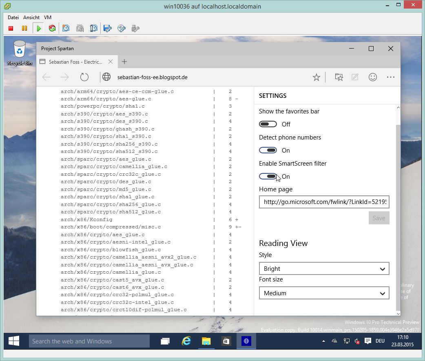Click the floppy drive connection icon
Image resolution: width=425 pixels, height=361 pixels.
108,28
